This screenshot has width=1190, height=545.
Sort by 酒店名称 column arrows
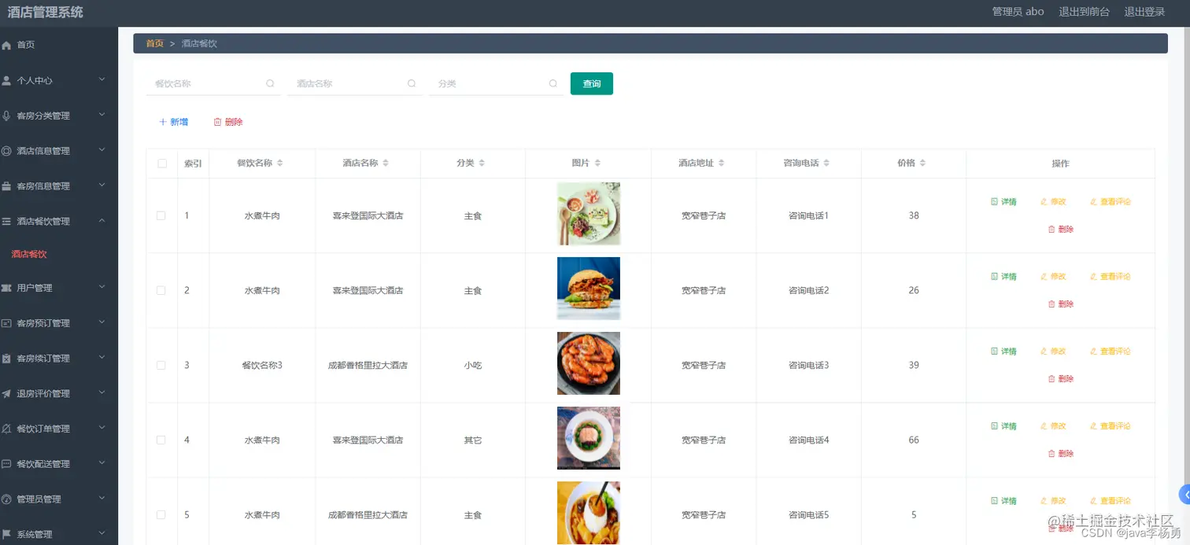[385, 163]
